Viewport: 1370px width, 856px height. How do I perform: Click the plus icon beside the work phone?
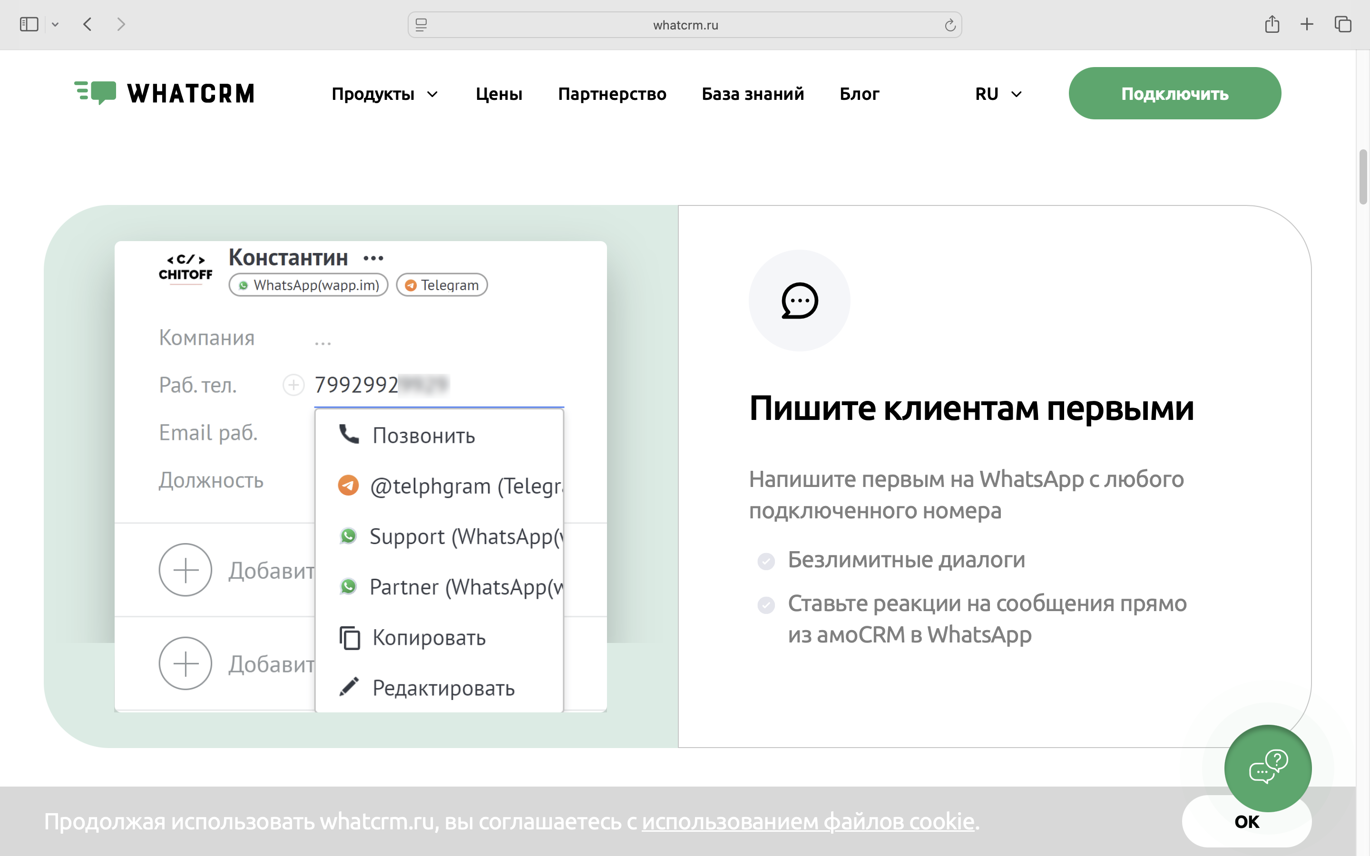[293, 385]
